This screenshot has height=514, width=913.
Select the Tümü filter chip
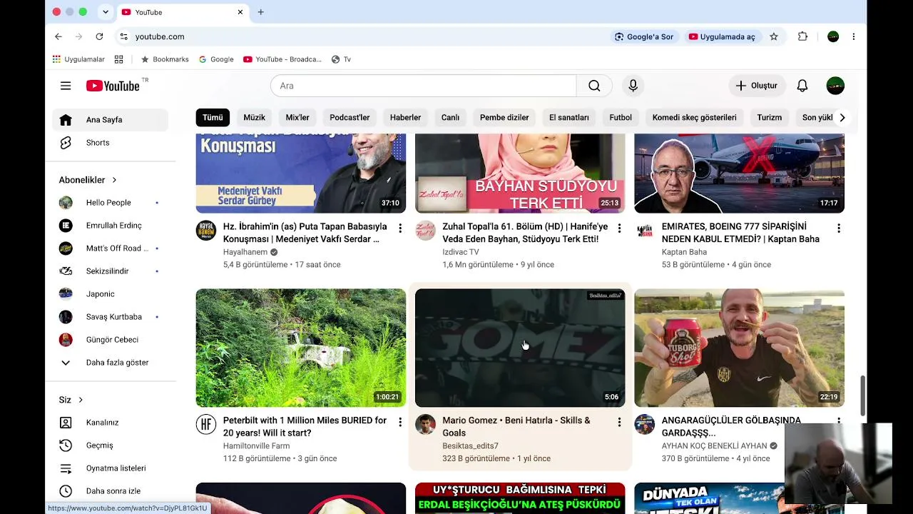pos(213,118)
